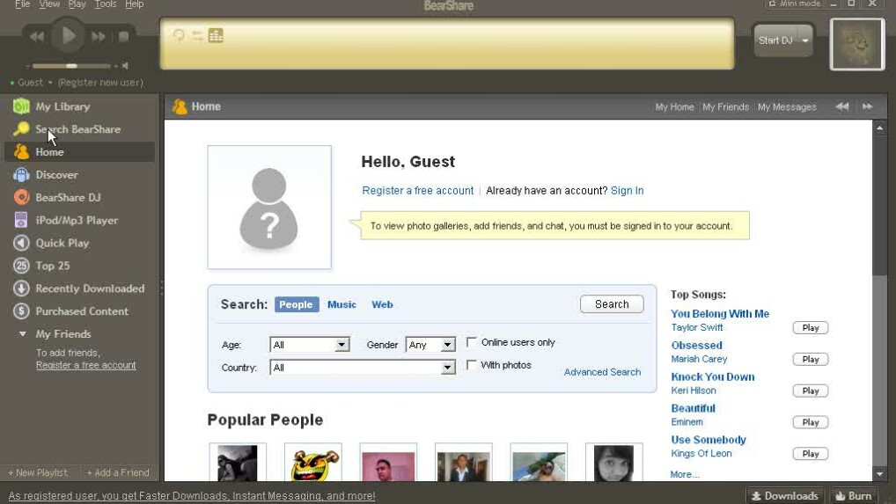Enable the Online users only checkbox
This screenshot has height=504, width=896.
[x=472, y=342]
